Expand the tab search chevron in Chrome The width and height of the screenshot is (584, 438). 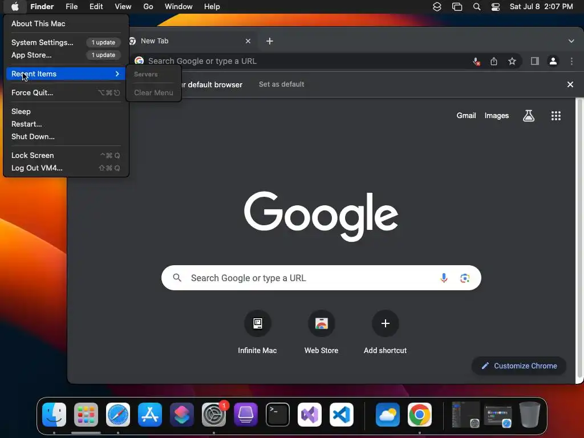571,41
